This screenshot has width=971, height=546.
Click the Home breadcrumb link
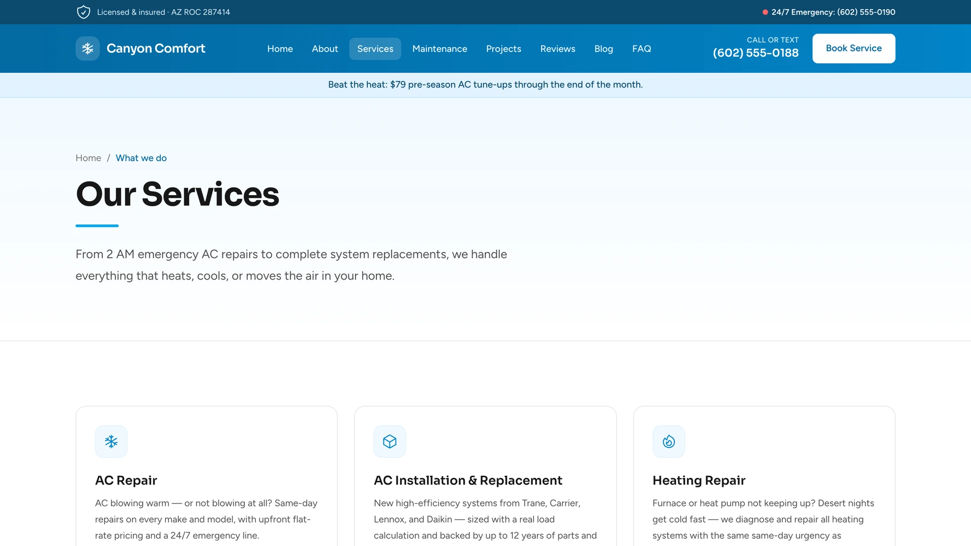[89, 158]
